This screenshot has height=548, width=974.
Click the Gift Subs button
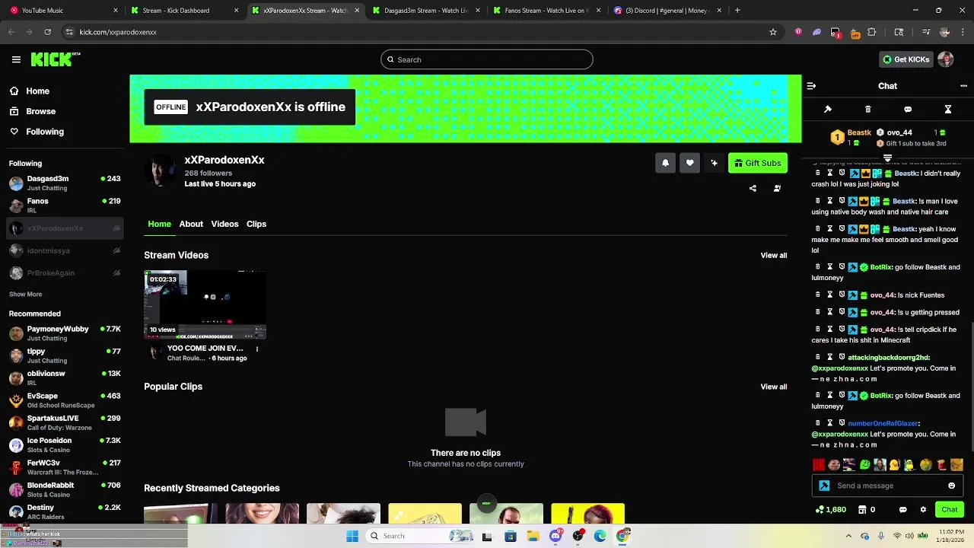[757, 163]
